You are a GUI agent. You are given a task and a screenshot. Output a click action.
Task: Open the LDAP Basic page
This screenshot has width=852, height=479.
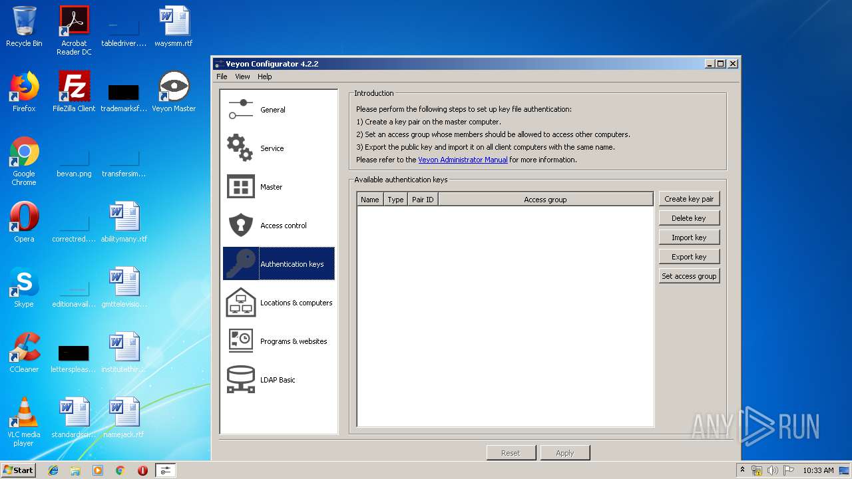(x=279, y=380)
